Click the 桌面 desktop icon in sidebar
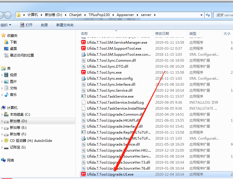This screenshot has height=179, width=233. coord(6,49)
